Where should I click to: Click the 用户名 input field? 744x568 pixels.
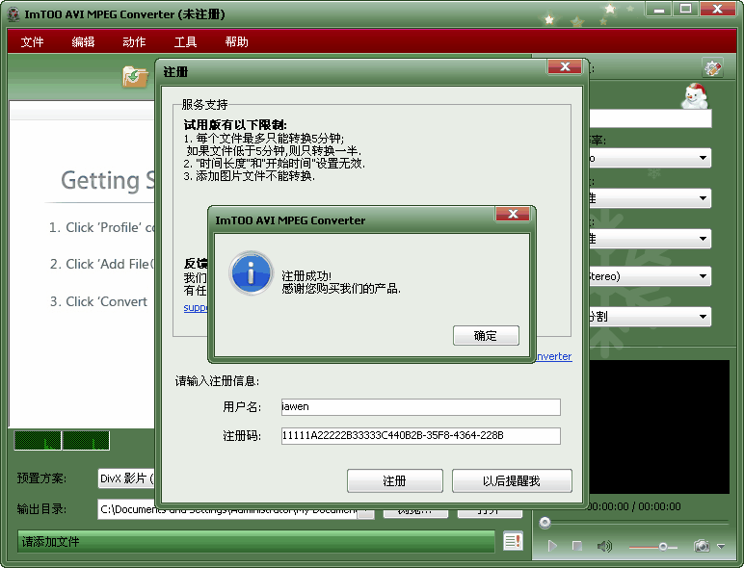420,407
